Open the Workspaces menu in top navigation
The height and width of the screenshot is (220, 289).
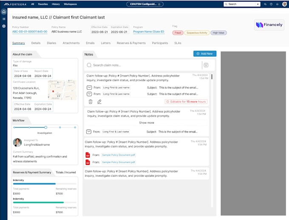click(70, 4)
